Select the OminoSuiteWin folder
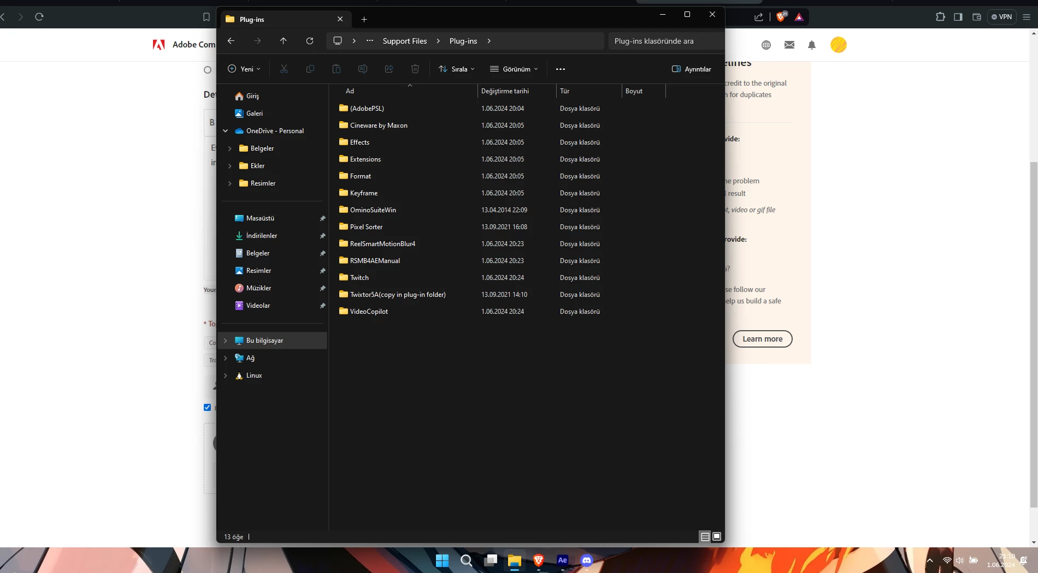1038x573 pixels. pyautogui.click(x=373, y=210)
